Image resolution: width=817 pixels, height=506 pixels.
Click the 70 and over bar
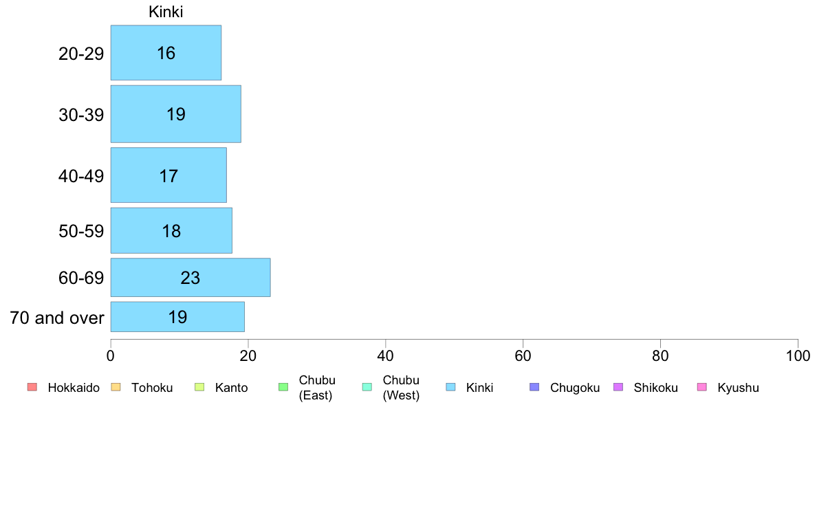[x=177, y=317]
